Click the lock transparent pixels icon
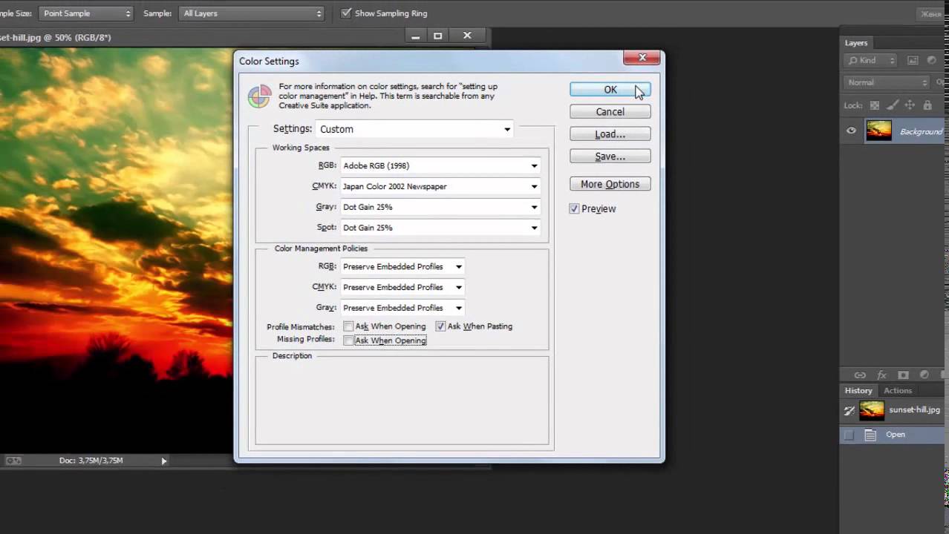 875,105
